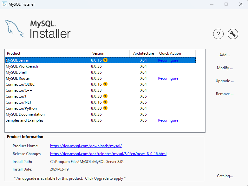Viewport: 248px width, 186px height.
Task: Click the MySQL Installer title bar icon
Action: [4, 4]
